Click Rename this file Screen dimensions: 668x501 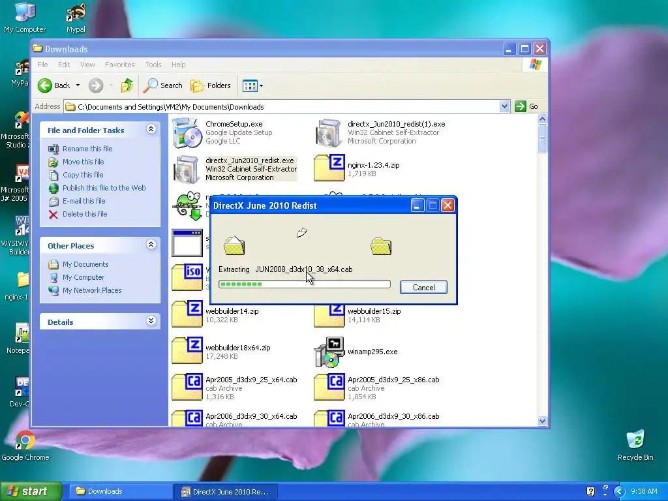pyautogui.click(x=87, y=149)
